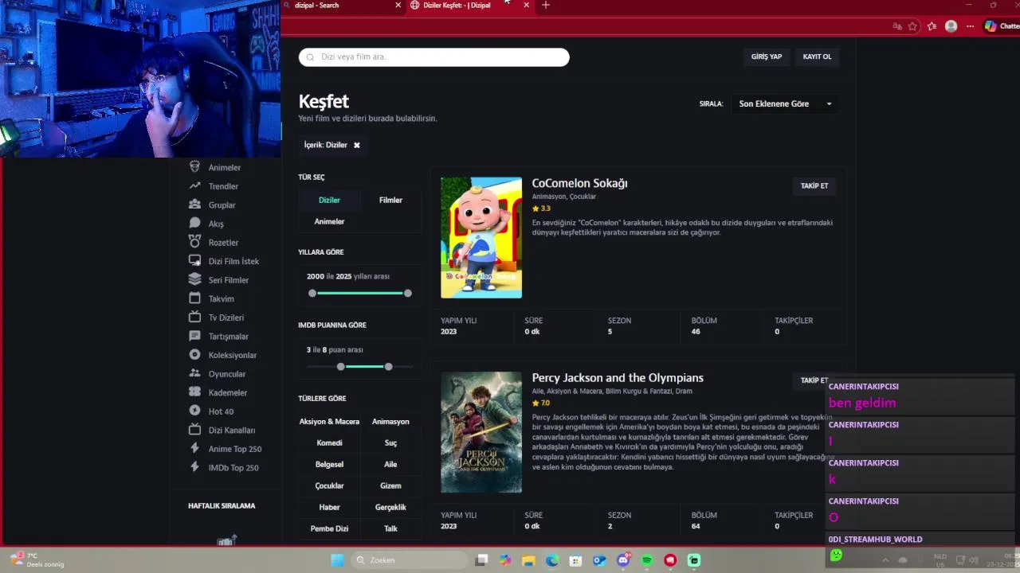Open the CoComelon Sokağı title link
Screen dimensions: 1020x573
[579, 183]
